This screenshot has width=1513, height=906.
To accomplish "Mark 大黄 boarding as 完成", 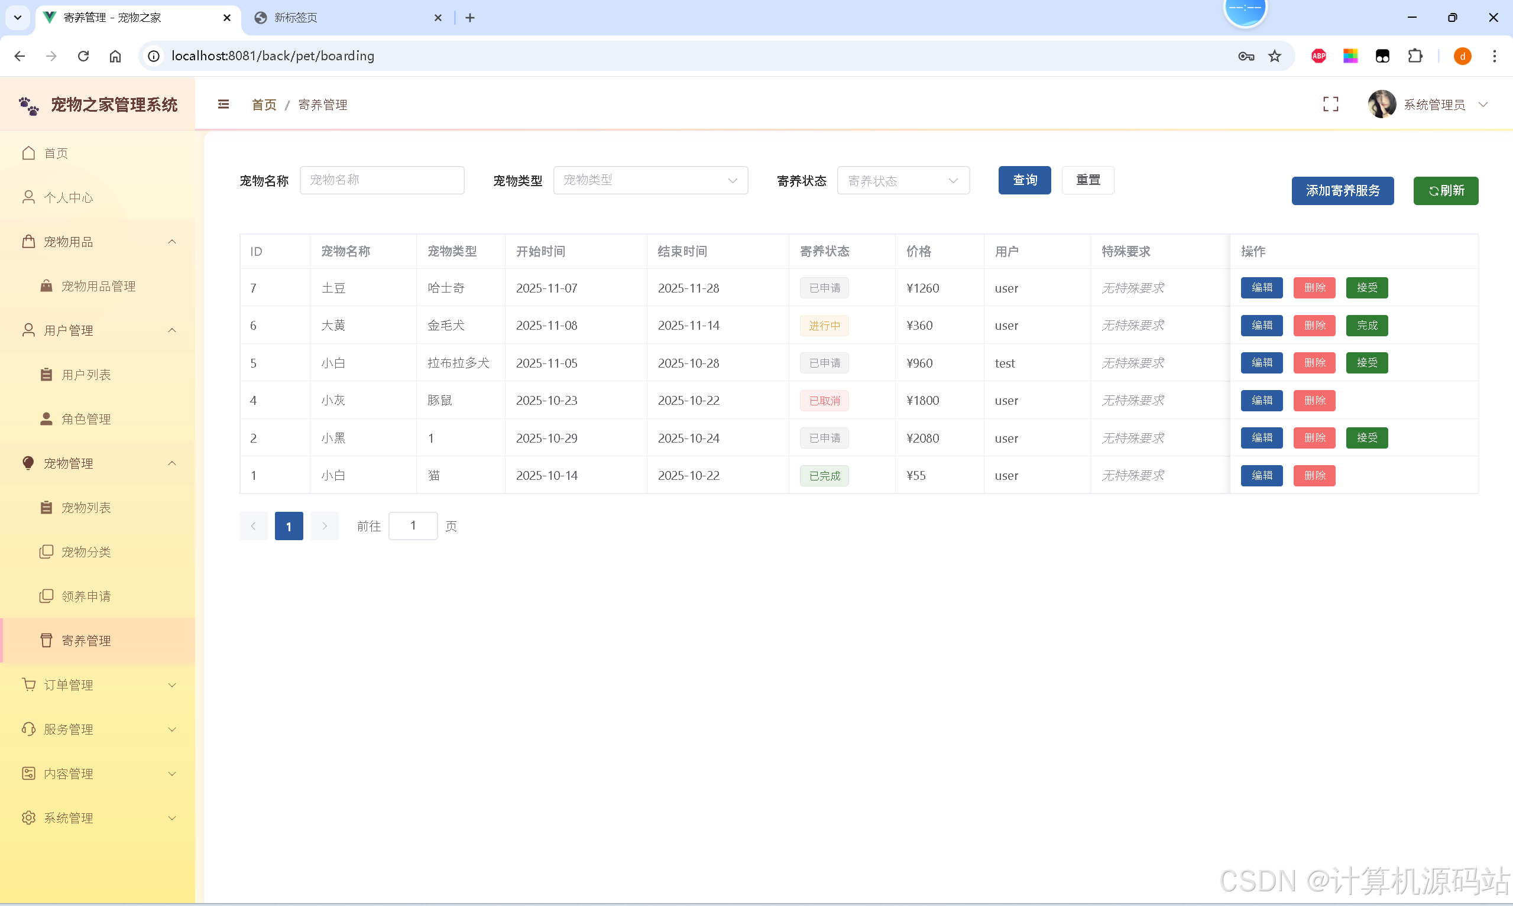I will [x=1366, y=326].
